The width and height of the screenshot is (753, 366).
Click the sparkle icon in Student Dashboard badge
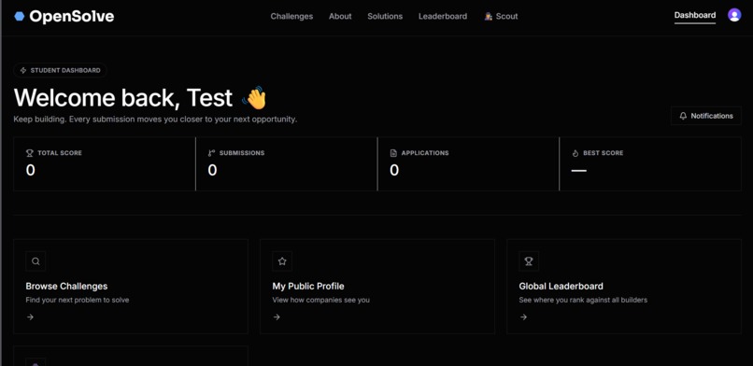23,71
